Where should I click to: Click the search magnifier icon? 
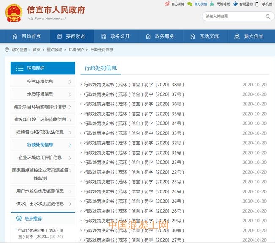pos(268,17)
